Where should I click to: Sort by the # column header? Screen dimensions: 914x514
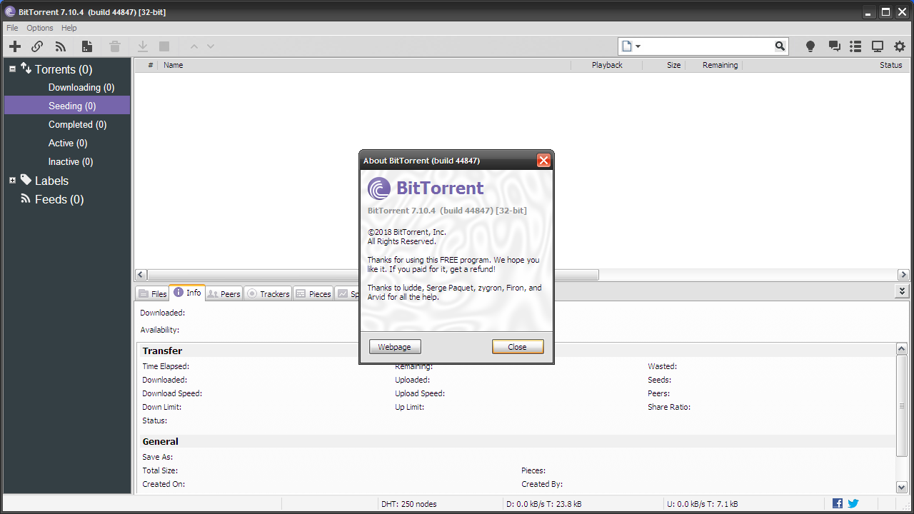[x=146, y=65]
